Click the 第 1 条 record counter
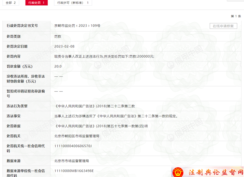This screenshot has height=177, width=244. tap(236, 16)
